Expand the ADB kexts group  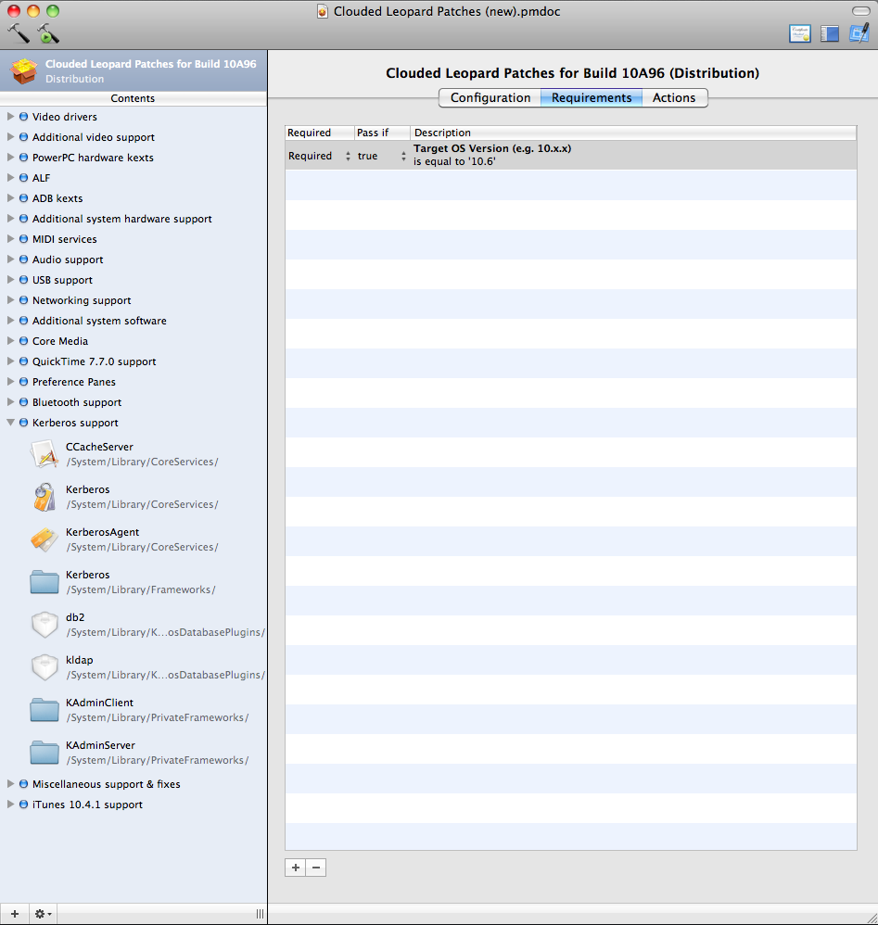click(10, 198)
